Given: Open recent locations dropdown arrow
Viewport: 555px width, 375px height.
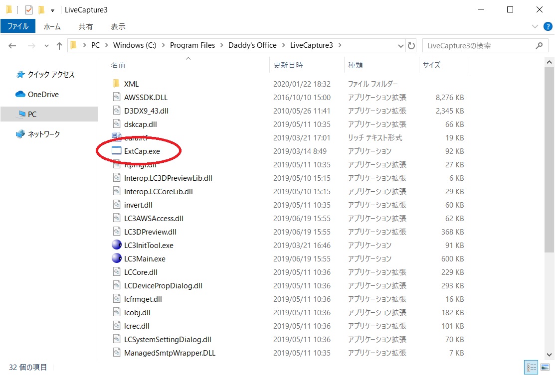Looking at the screenshot, I should 46,46.
